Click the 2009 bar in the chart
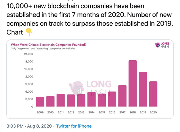The image size is (180, 132). (40, 102)
